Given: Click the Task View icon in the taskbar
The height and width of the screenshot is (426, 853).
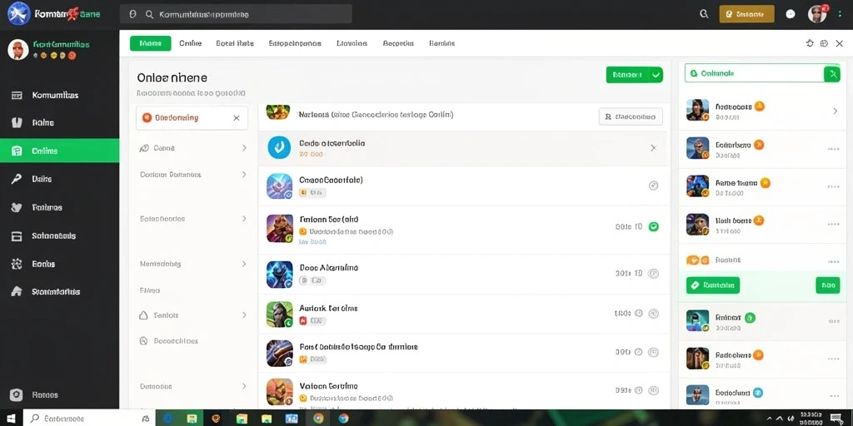Looking at the screenshot, I should [x=145, y=419].
